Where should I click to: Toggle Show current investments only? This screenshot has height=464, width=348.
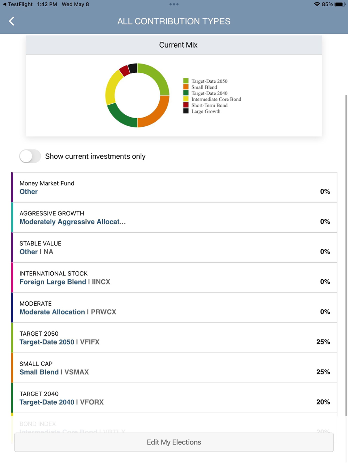30,157
